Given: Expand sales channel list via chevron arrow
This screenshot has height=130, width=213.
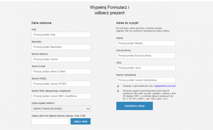Looking at the screenshot, I should click(x=88, y=109).
